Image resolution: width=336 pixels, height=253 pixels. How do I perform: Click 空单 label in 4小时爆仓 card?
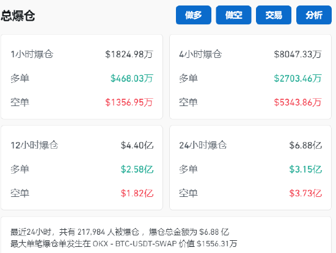(188, 102)
